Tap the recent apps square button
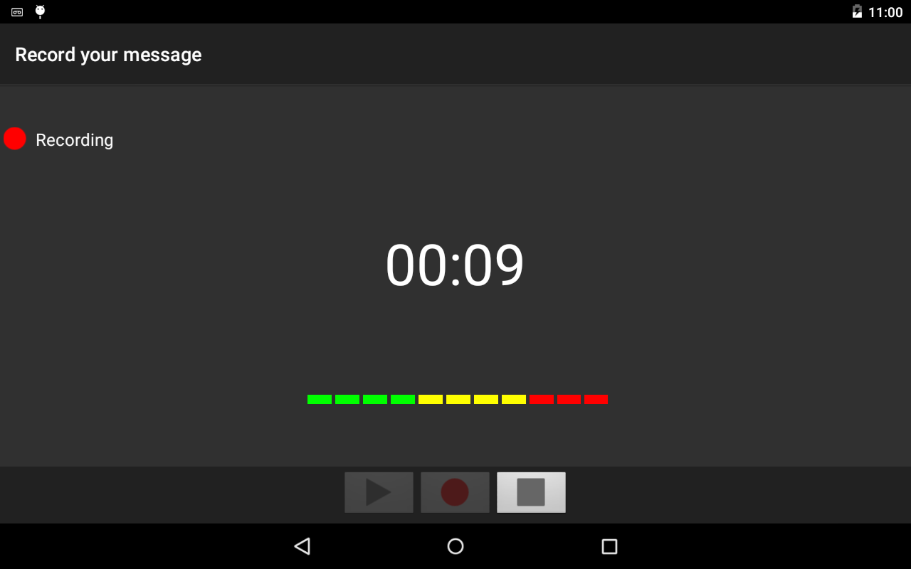This screenshot has width=911, height=569. coord(609,546)
